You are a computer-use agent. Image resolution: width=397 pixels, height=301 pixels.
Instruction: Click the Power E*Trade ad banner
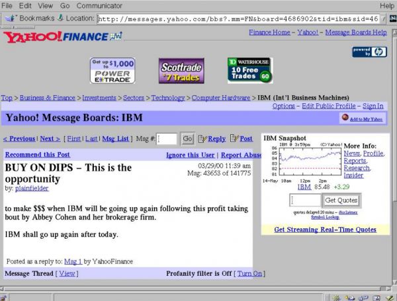(112, 71)
